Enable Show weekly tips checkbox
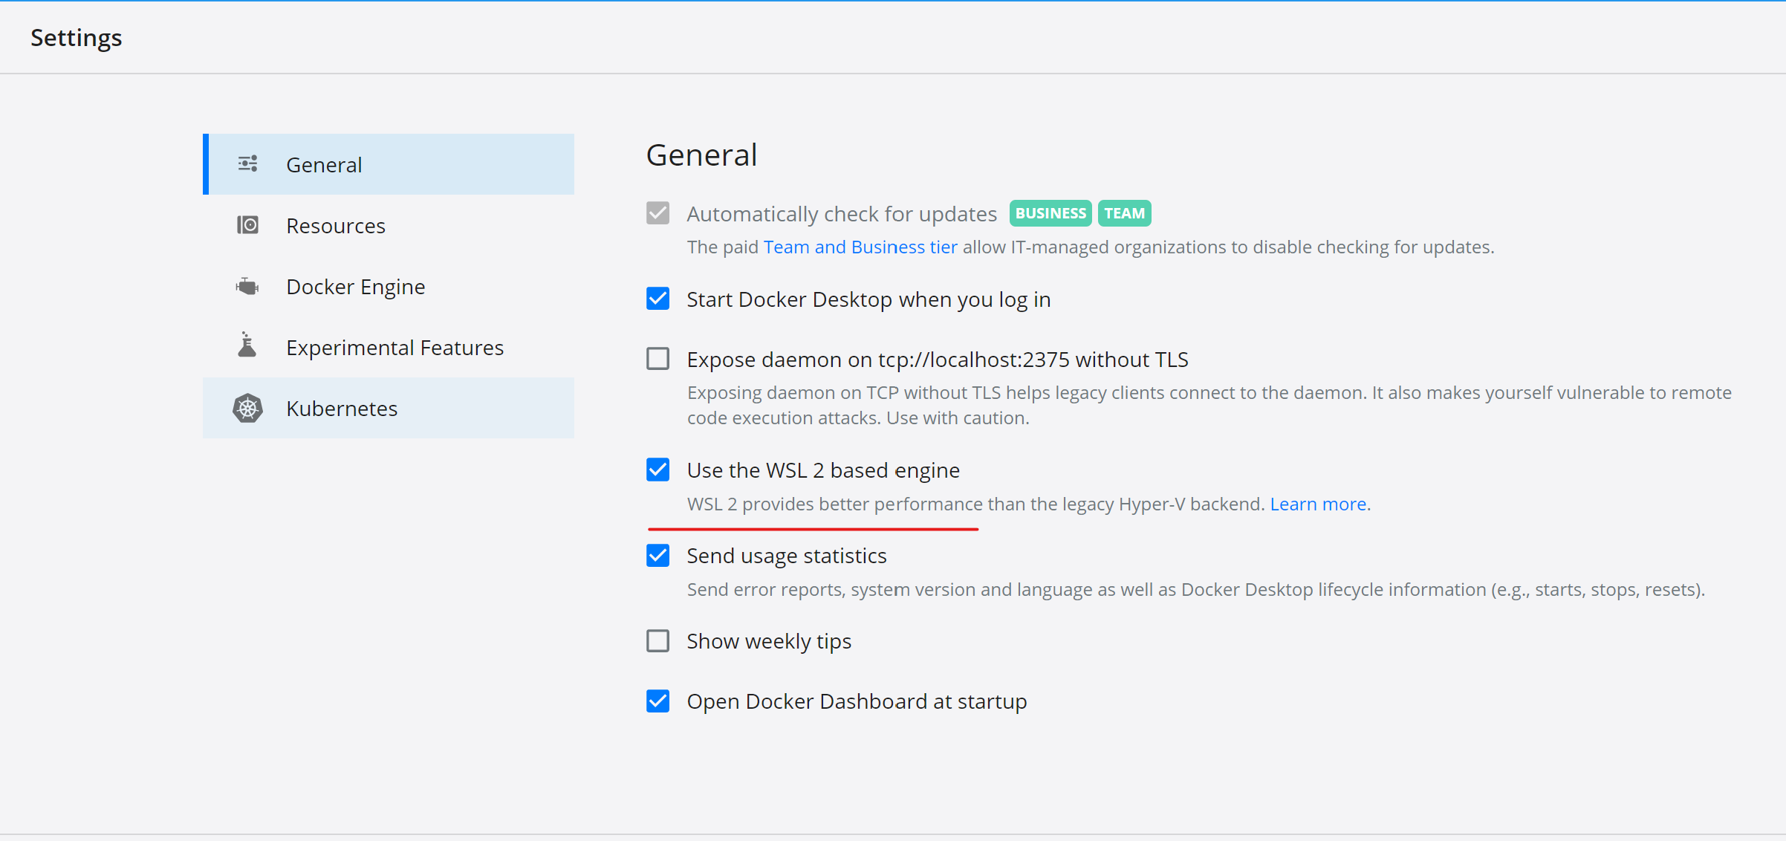This screenshot has height=841, width=1786. pyautogui.click(x=657, y=640)
